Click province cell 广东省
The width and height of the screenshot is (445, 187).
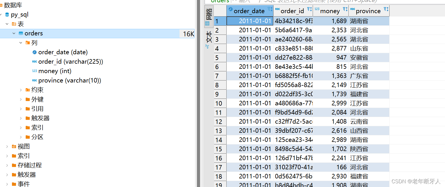pos(369,76)
